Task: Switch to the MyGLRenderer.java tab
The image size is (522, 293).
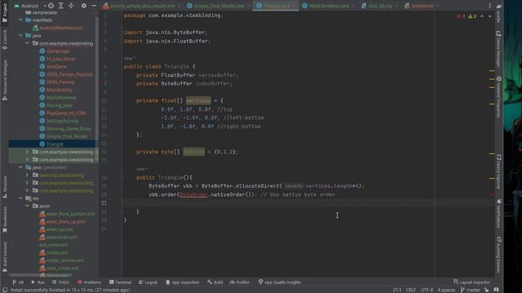Action: click(328, 6)
